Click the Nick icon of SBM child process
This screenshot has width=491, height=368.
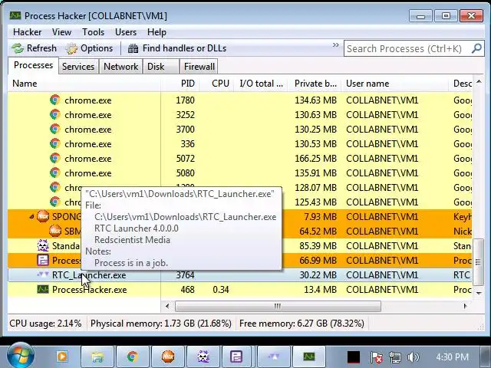[x=55, y=232]
